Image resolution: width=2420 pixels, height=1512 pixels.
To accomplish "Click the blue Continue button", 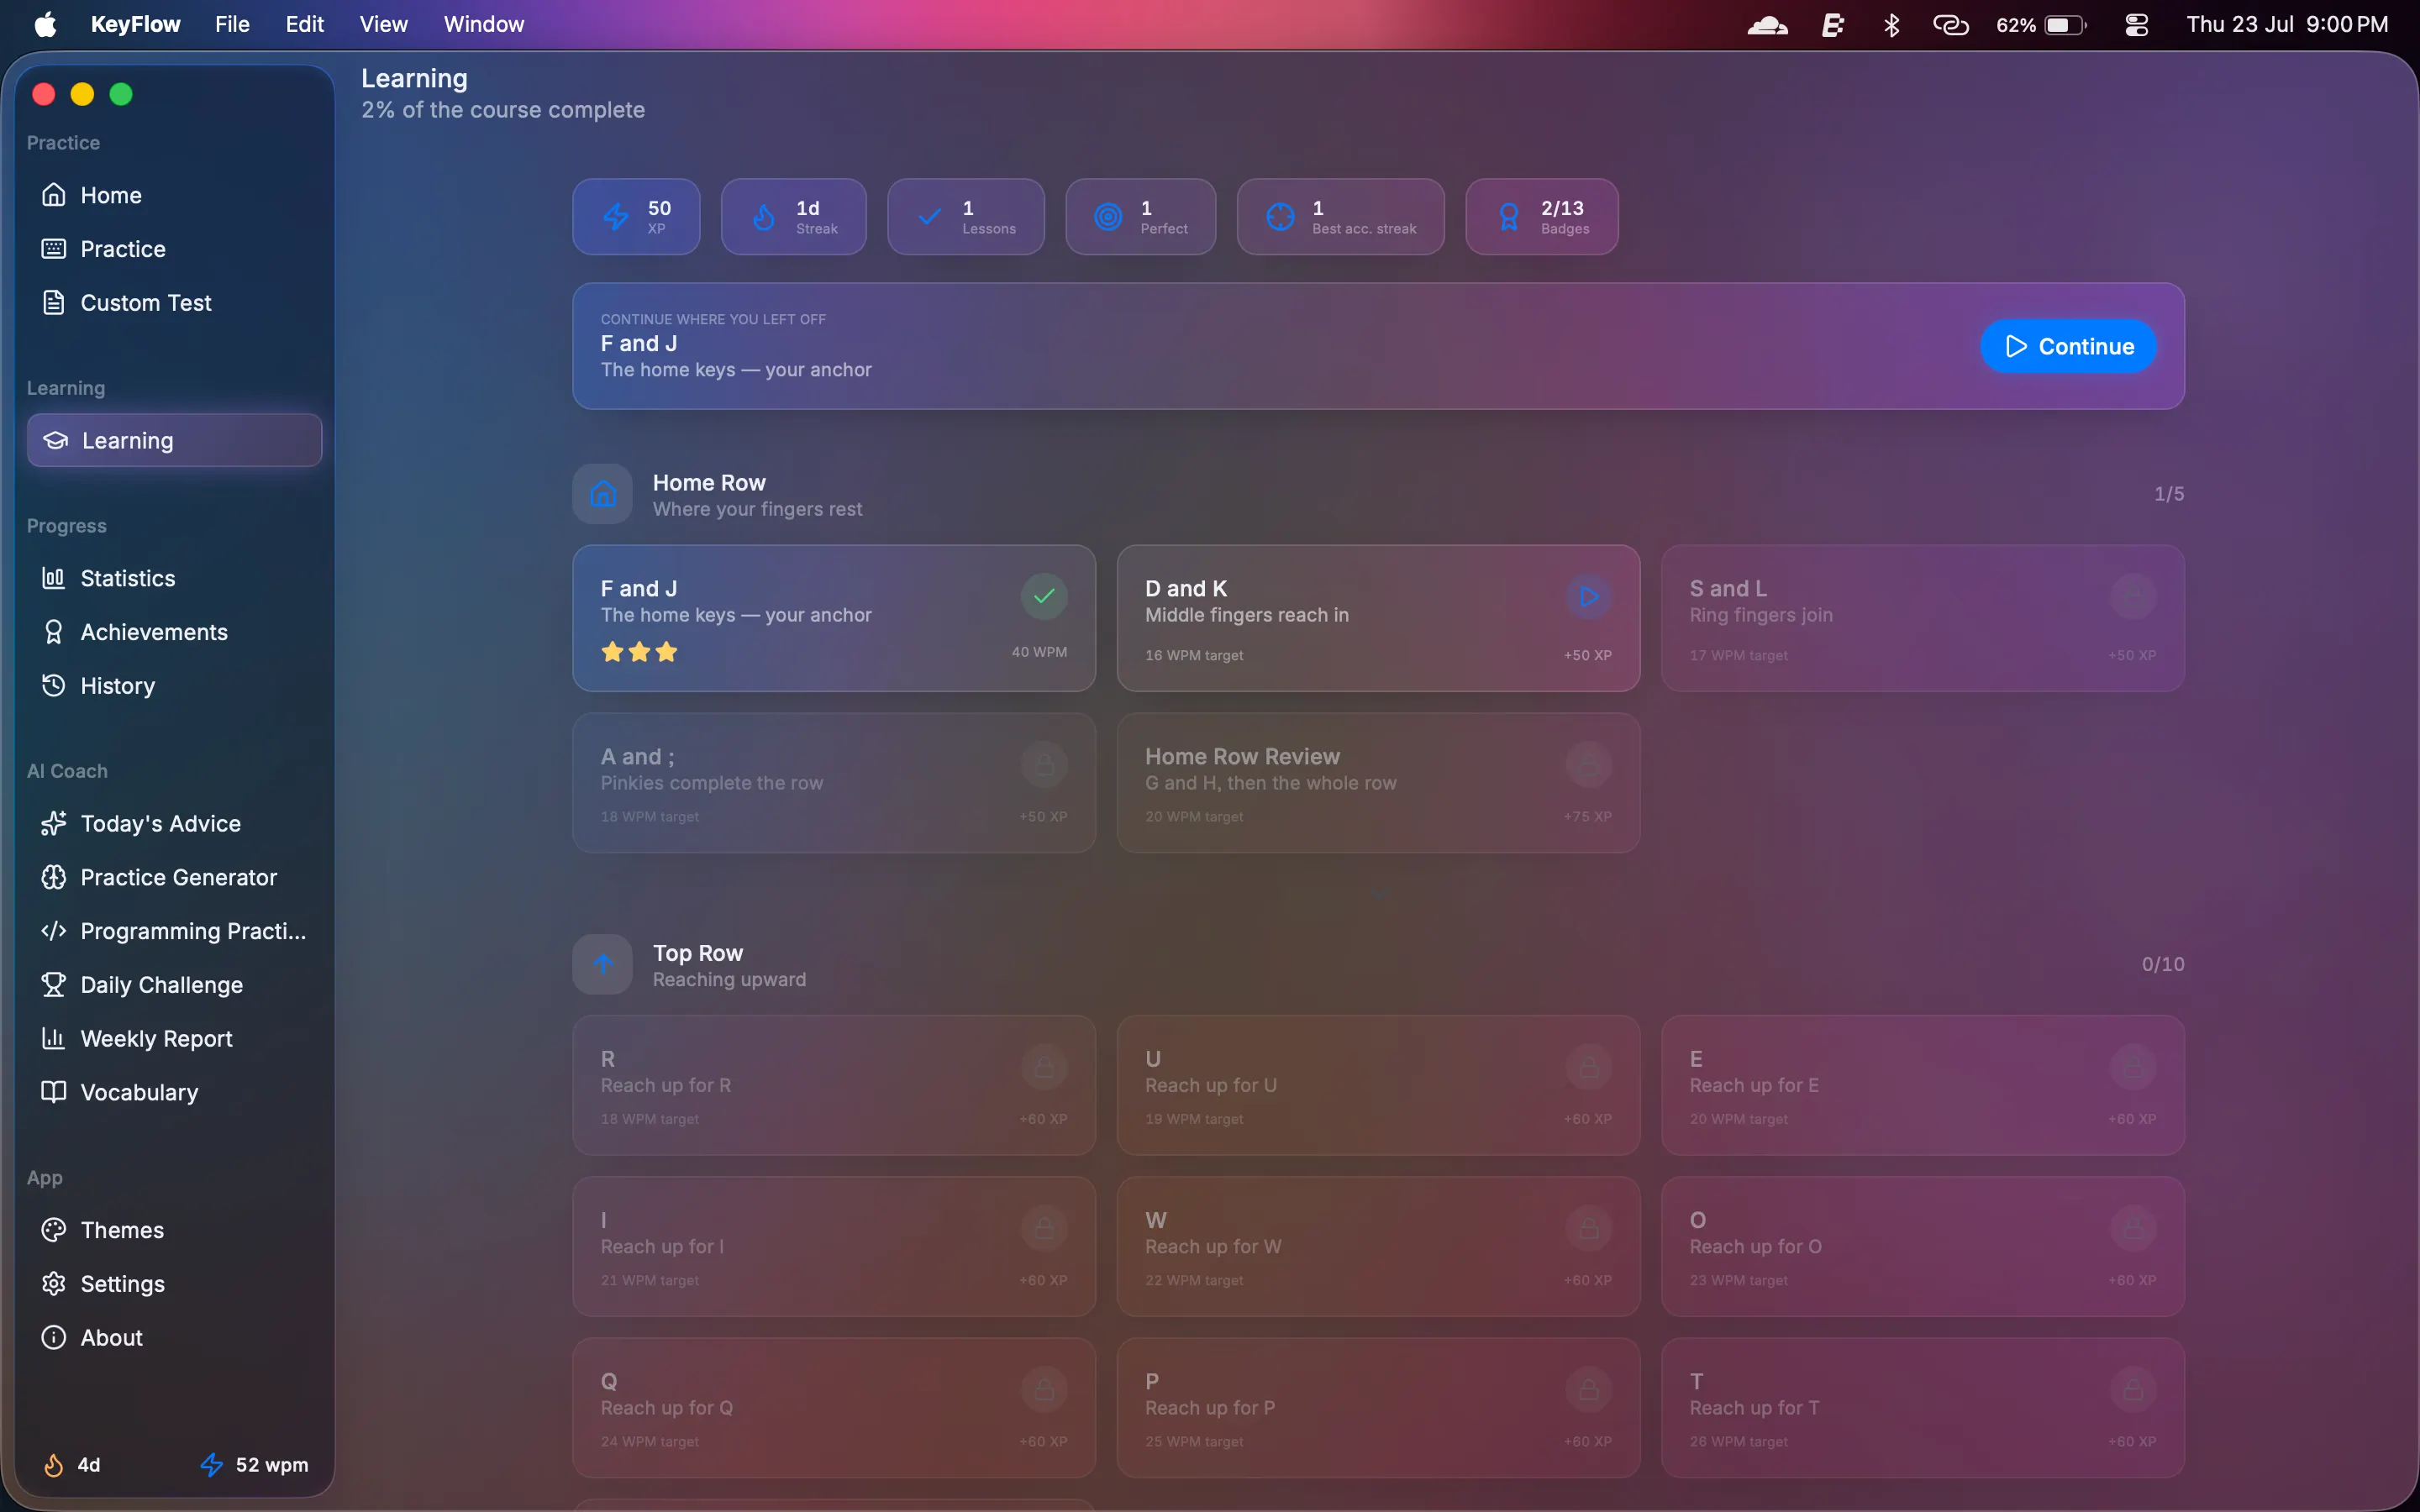I will (2068, 346).
